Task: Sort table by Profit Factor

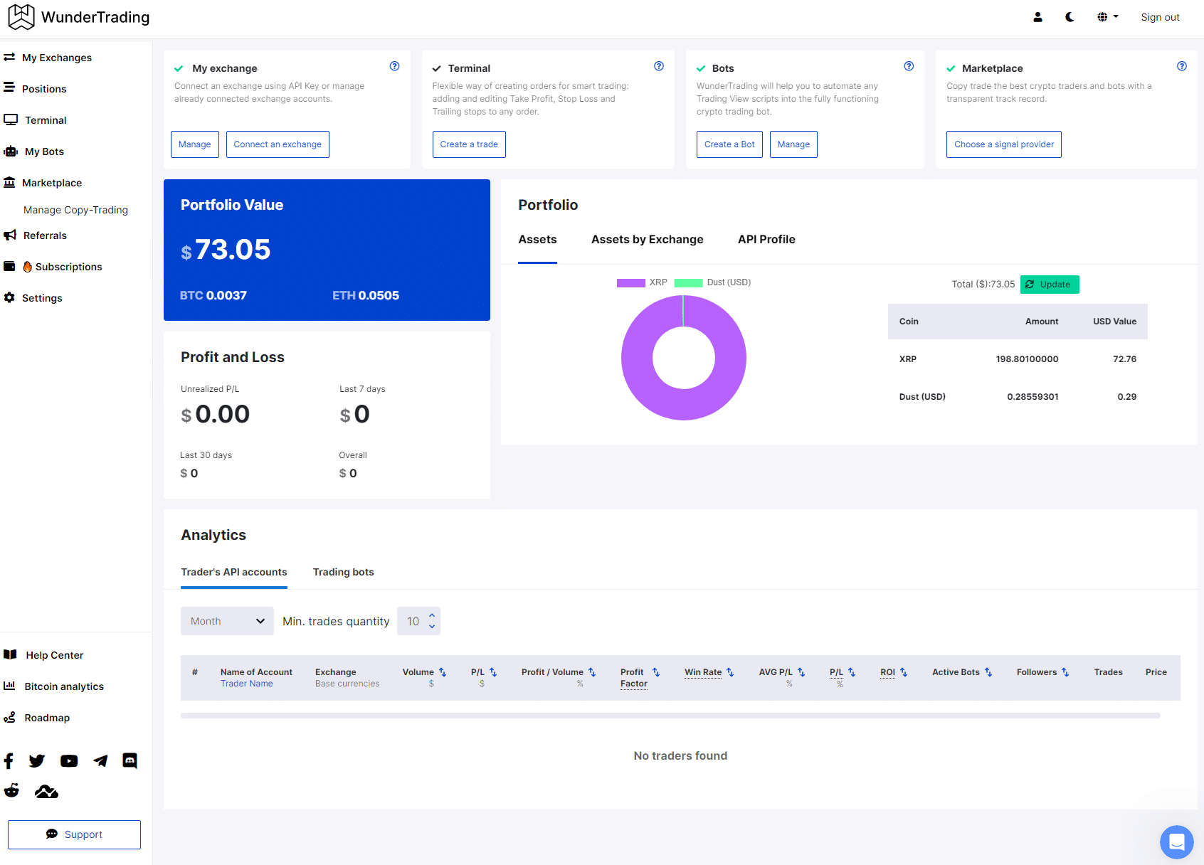Action: (x=656, y=672)
